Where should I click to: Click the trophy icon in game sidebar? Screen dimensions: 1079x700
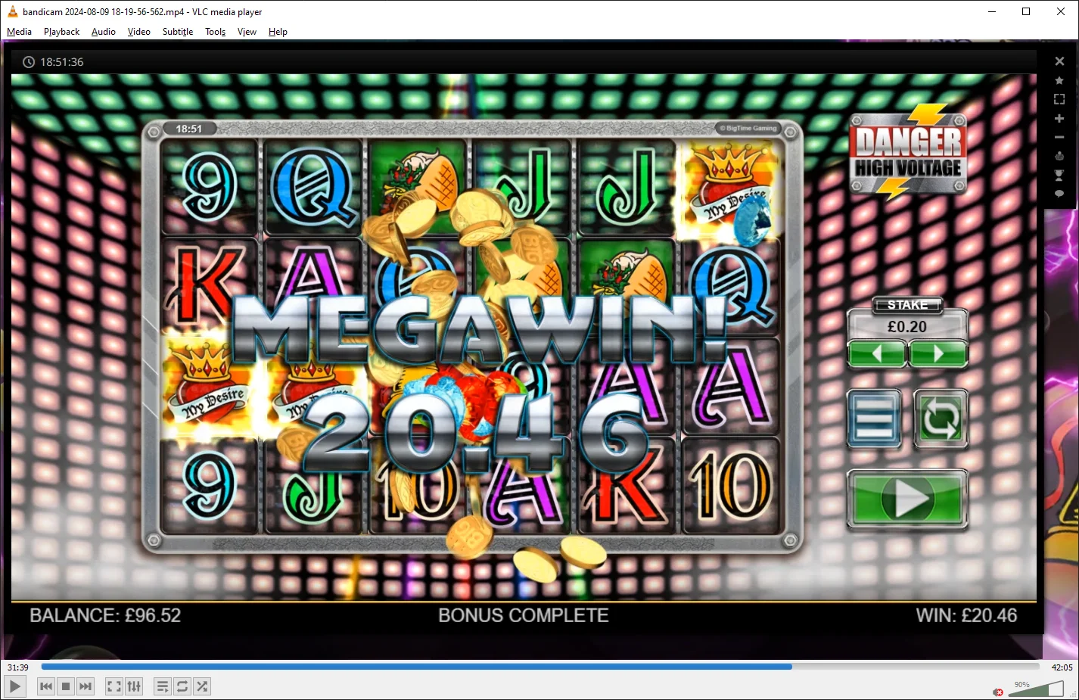tap(1059, 175)
